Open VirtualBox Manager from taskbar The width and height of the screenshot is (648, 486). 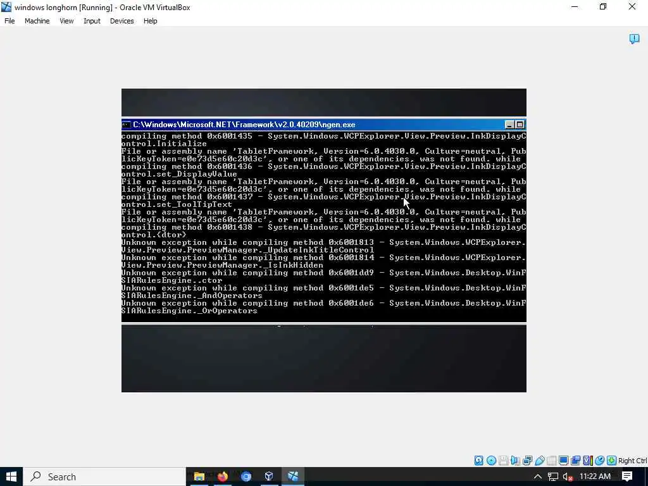(x=269, y=477)
